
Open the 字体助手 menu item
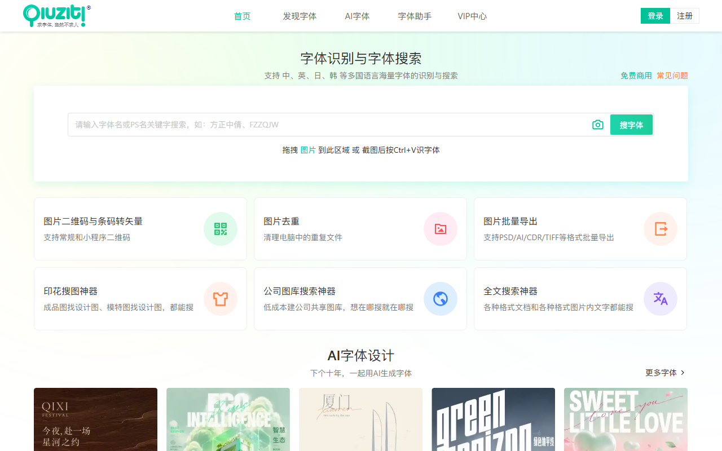point(415,16)
